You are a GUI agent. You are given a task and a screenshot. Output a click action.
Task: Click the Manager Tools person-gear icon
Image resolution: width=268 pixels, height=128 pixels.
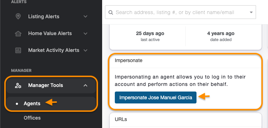point(18,86)
